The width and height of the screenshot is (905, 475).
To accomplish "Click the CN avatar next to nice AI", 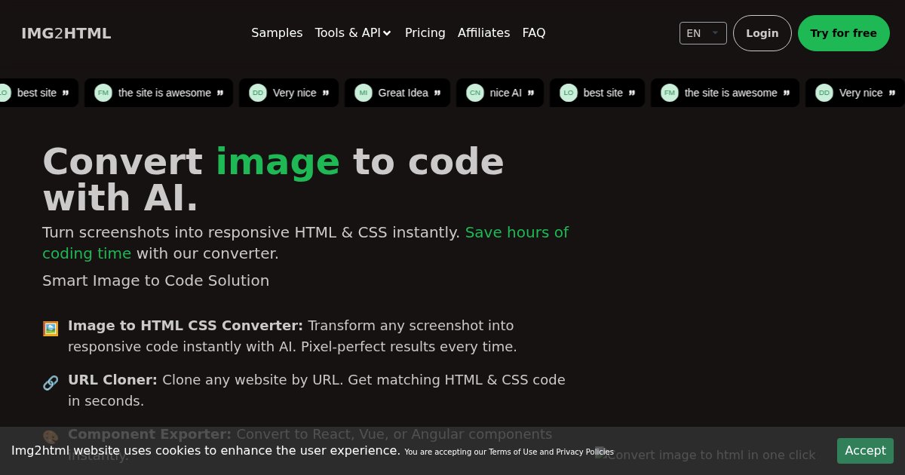I will coord(475,93).
